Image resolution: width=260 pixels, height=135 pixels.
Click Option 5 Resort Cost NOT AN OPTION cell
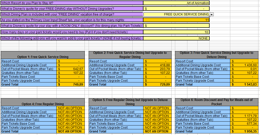pos(157,108)
